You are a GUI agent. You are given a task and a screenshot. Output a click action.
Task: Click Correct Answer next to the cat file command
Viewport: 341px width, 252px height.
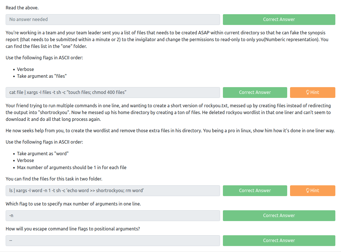tap(255, 93)
